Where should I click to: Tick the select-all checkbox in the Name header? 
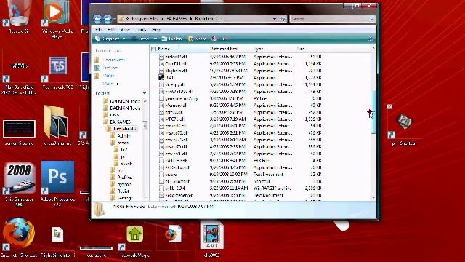[x=153, y=49]
